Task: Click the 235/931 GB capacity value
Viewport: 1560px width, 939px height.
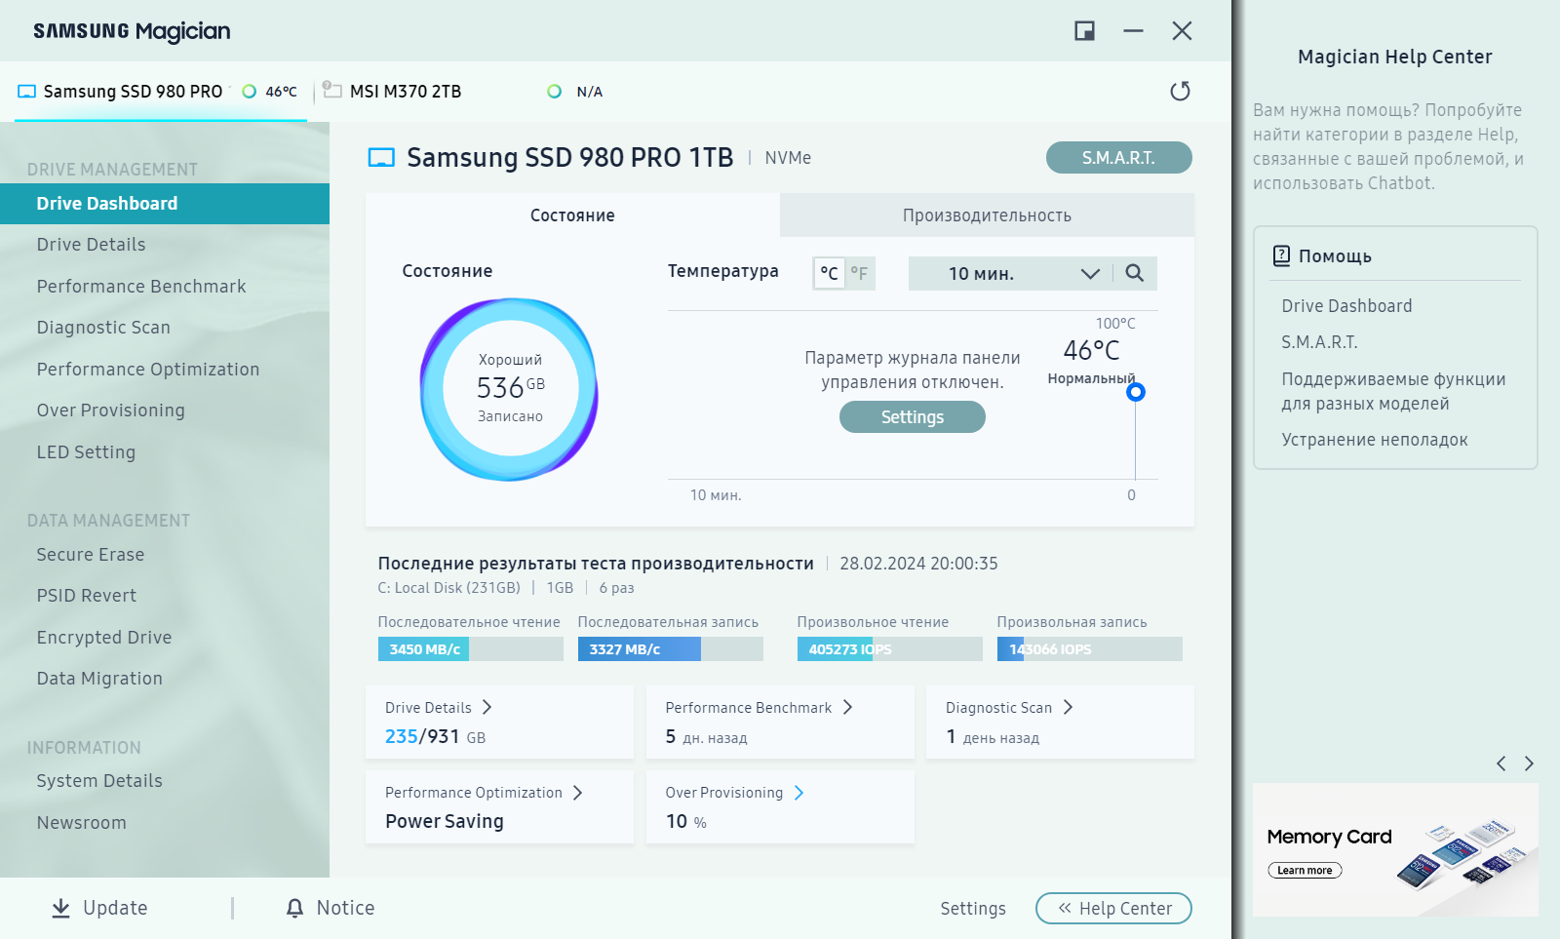Action: tap(435, 737)
